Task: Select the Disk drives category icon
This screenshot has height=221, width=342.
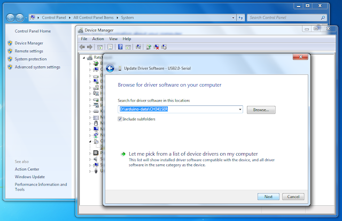Action: point(96,76)
